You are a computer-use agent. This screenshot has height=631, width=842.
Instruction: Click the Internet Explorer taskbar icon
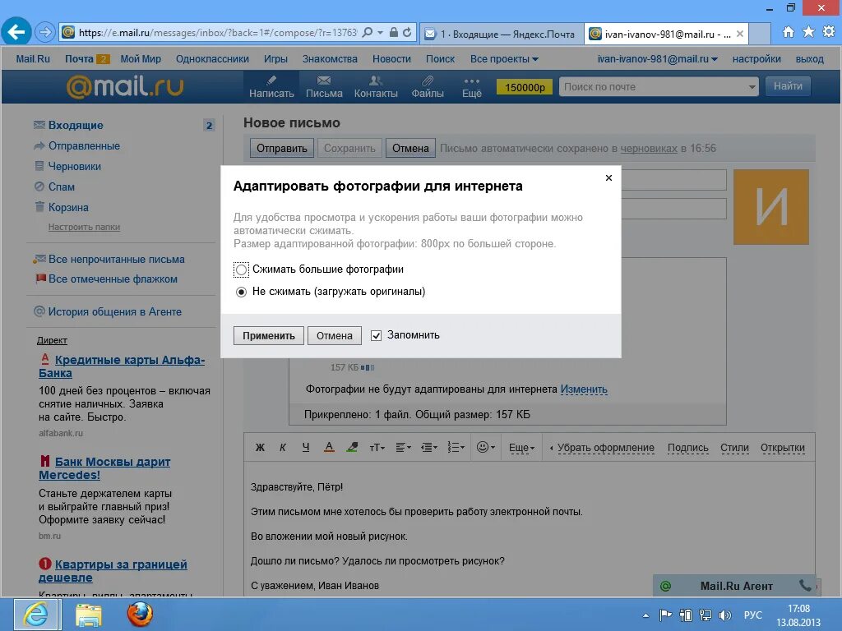click(35, 615)
